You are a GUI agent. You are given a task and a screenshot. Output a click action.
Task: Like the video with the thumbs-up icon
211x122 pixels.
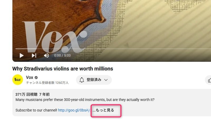pyautogui.click(x=209, y=80)
